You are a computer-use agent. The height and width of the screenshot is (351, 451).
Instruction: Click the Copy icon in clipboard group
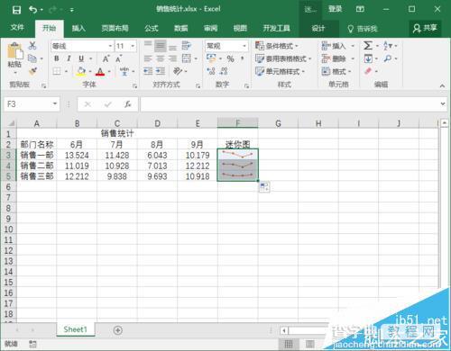[x=32, y=58]
